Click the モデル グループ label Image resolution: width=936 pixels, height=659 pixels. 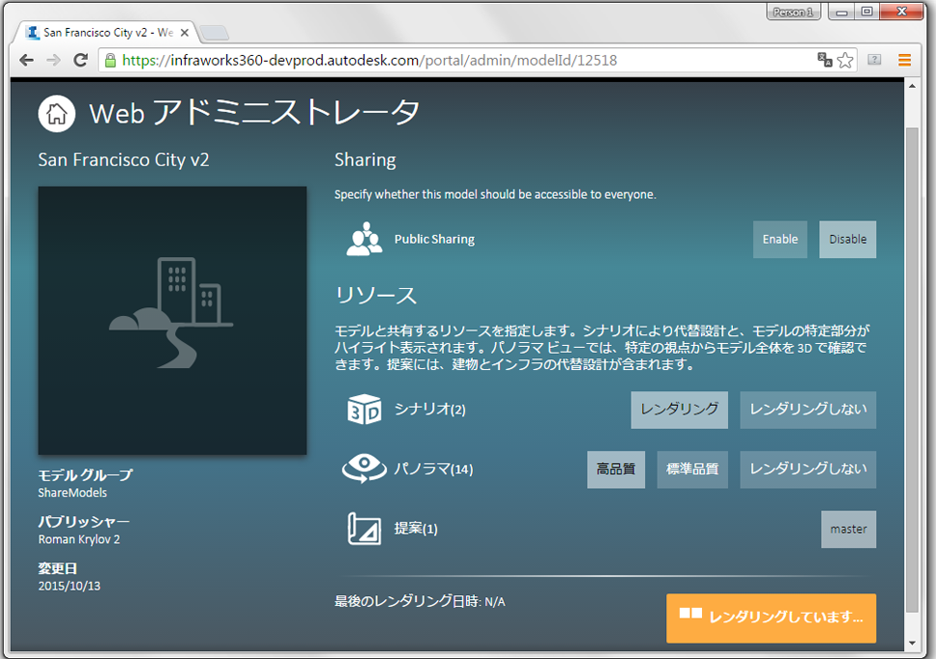point(85,475)
